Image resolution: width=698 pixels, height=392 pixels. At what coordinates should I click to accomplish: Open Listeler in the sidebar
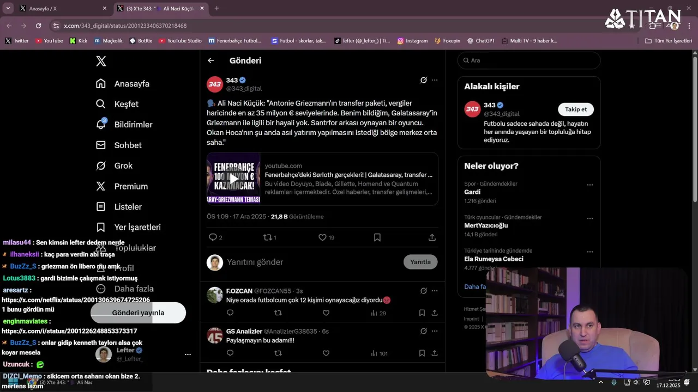(x=119, y=207)
